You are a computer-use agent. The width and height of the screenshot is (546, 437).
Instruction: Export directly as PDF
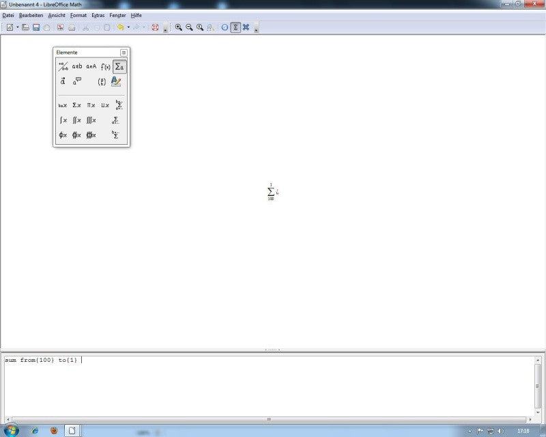[x=61, y=27]
